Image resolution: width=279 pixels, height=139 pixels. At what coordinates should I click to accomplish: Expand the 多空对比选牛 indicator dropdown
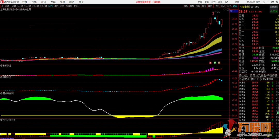pos(2,120)
